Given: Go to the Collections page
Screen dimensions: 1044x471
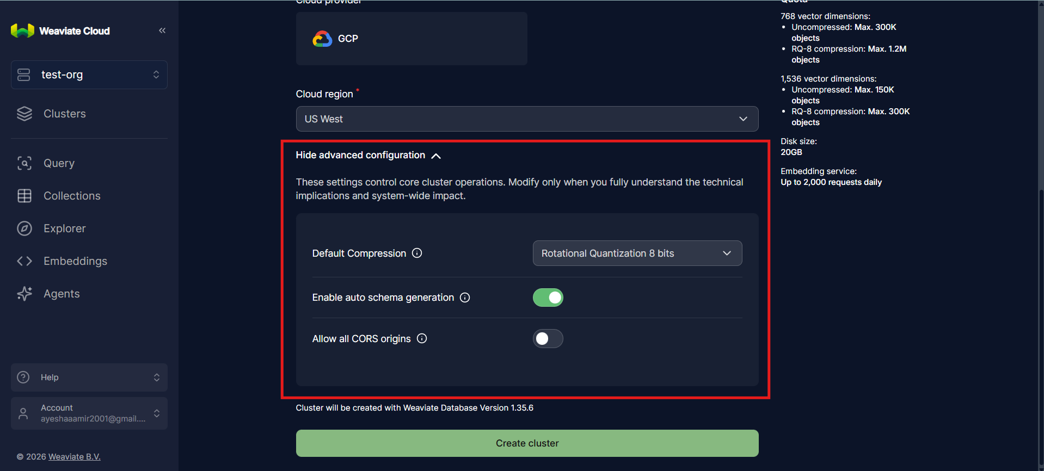Looking at the screenshot, I should coord(72,196).
